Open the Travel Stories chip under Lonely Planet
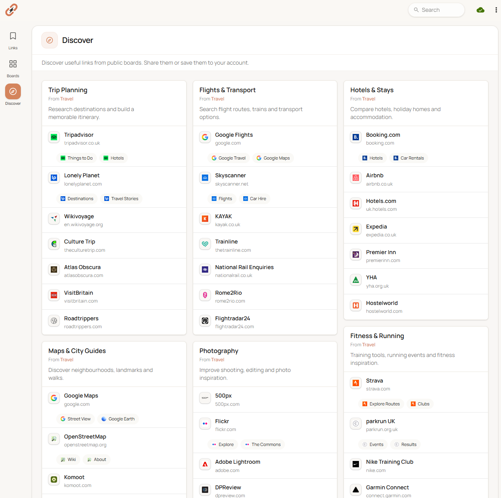 [x=121, y=199]
